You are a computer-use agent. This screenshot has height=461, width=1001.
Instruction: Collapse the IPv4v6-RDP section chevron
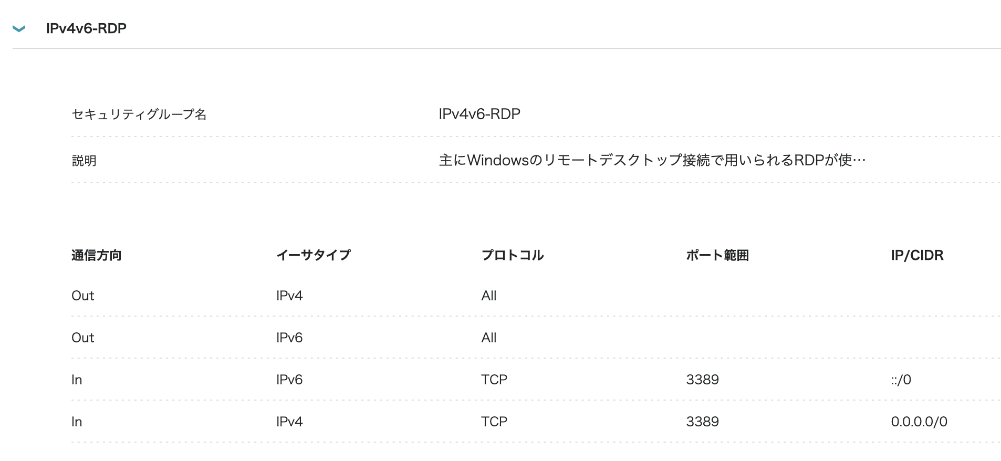pos(19,29)
